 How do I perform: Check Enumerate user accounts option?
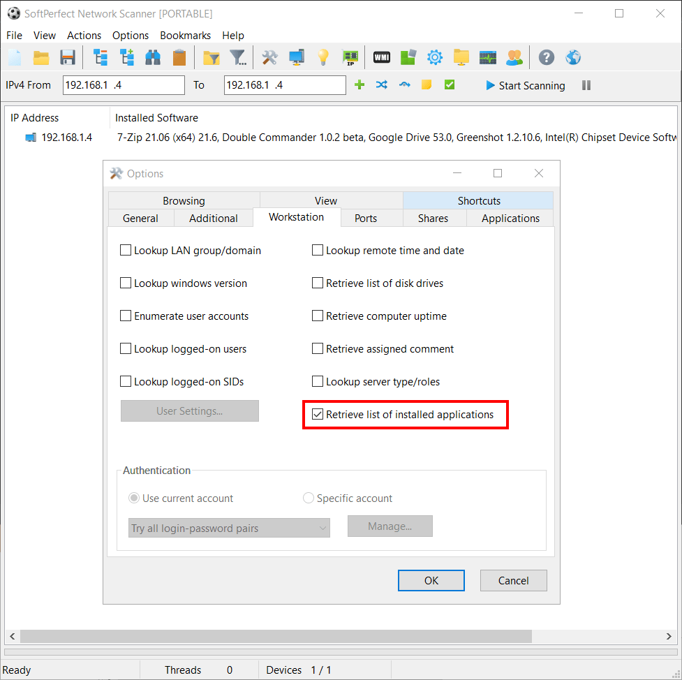tap(125, 316)
